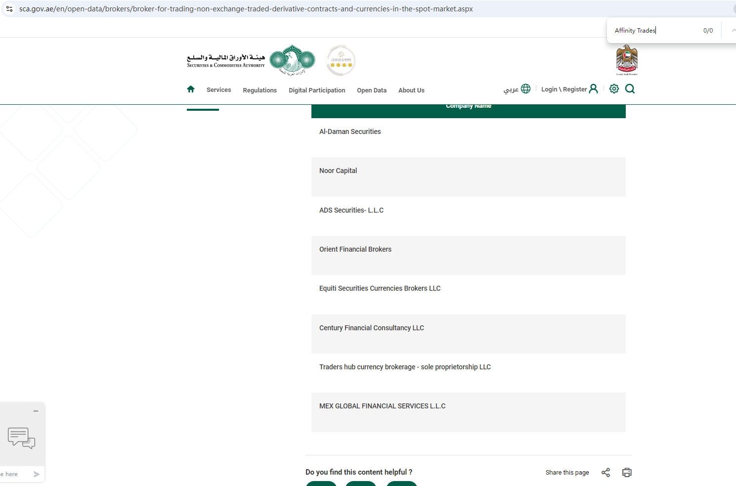The width and height of the screenshot is (736, 486).
Task: Select Traders hub currency brokerage row
Action: [x=469, y=373]
